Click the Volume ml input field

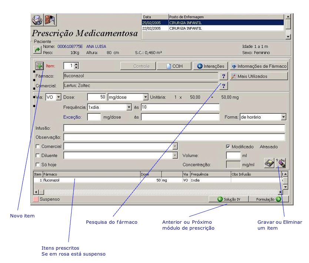(233, 156)
